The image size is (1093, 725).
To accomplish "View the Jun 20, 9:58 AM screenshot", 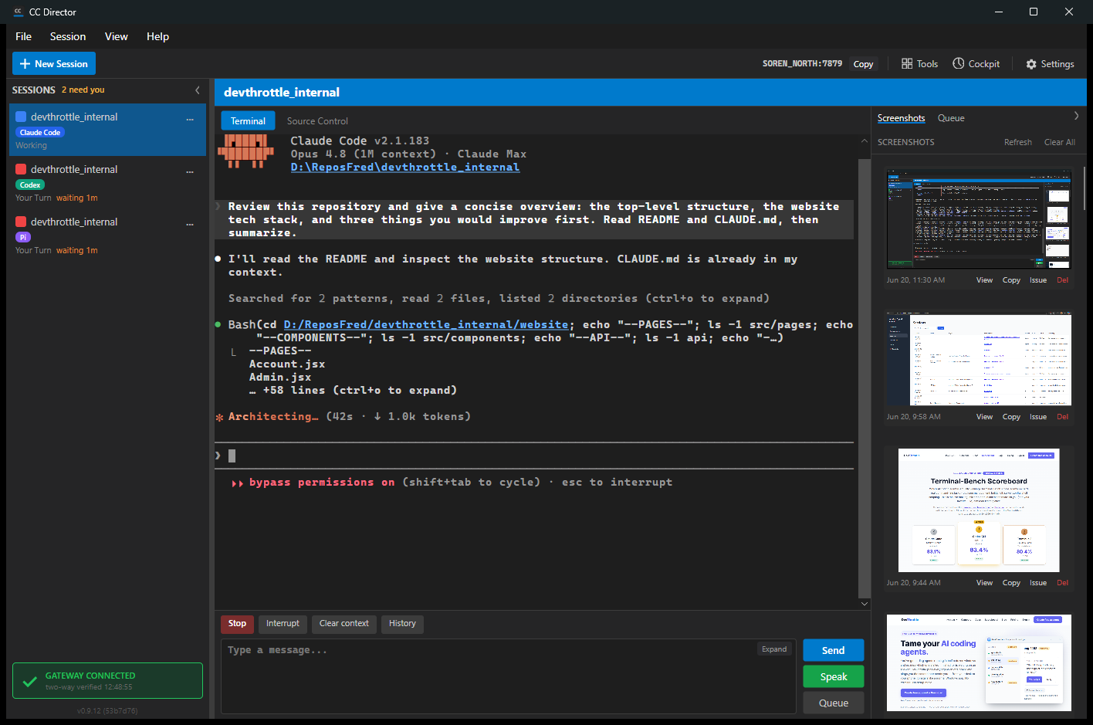I will point(984,417).
